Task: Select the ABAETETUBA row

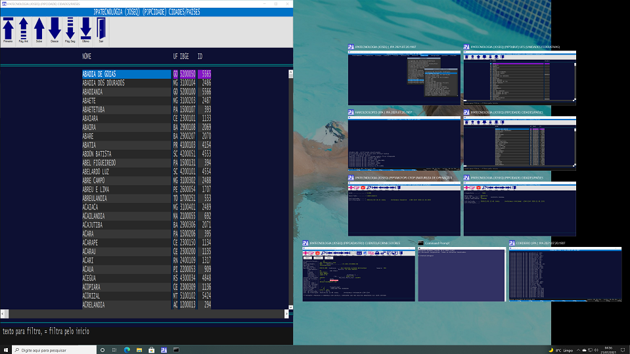Action: [146, 109]
